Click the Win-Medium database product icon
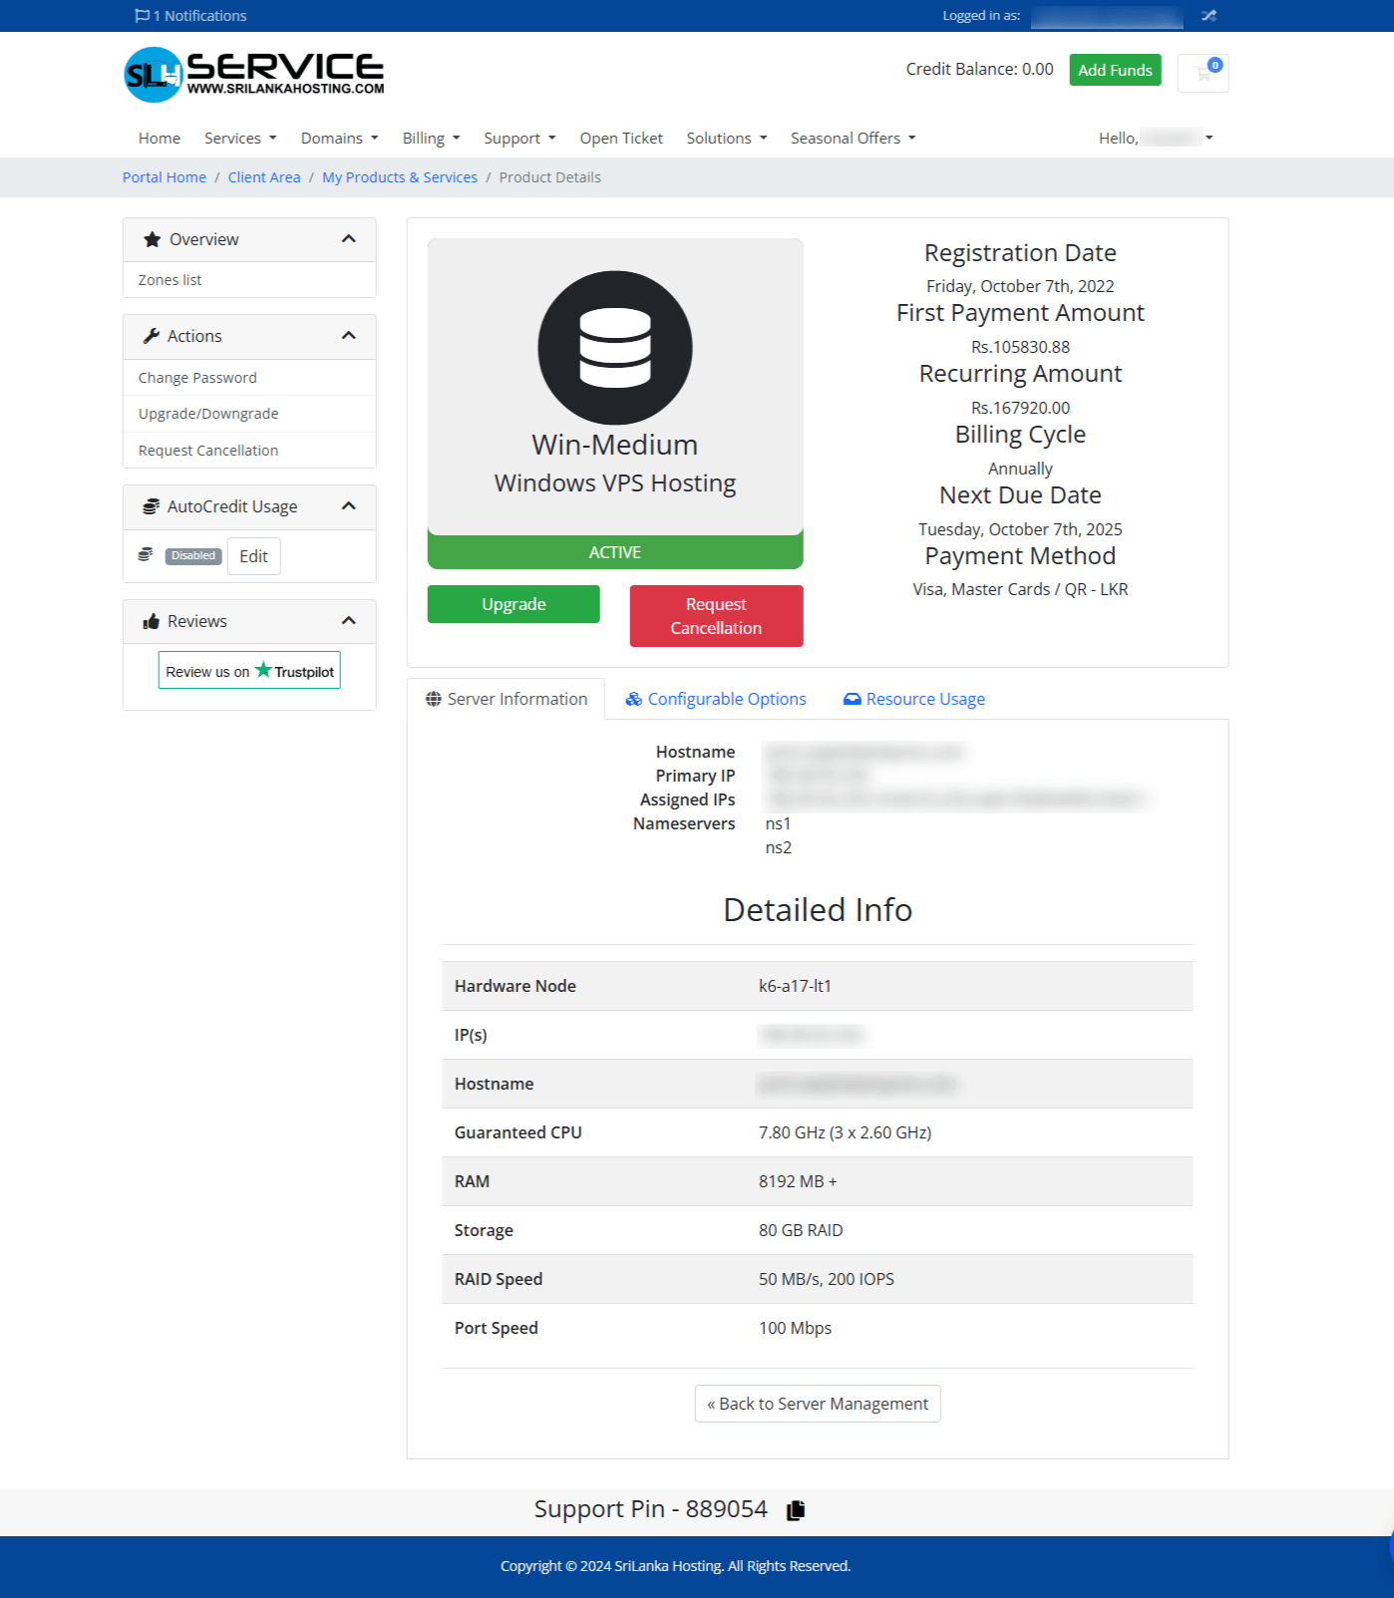1394x1598 pixels. click(615, 348)
